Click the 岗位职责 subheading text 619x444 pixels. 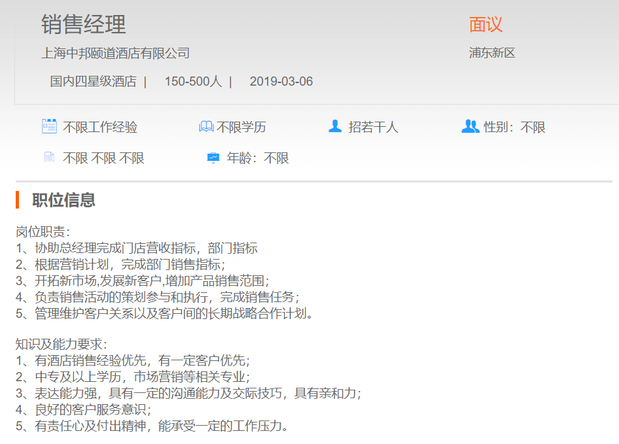tap(43, 231)
